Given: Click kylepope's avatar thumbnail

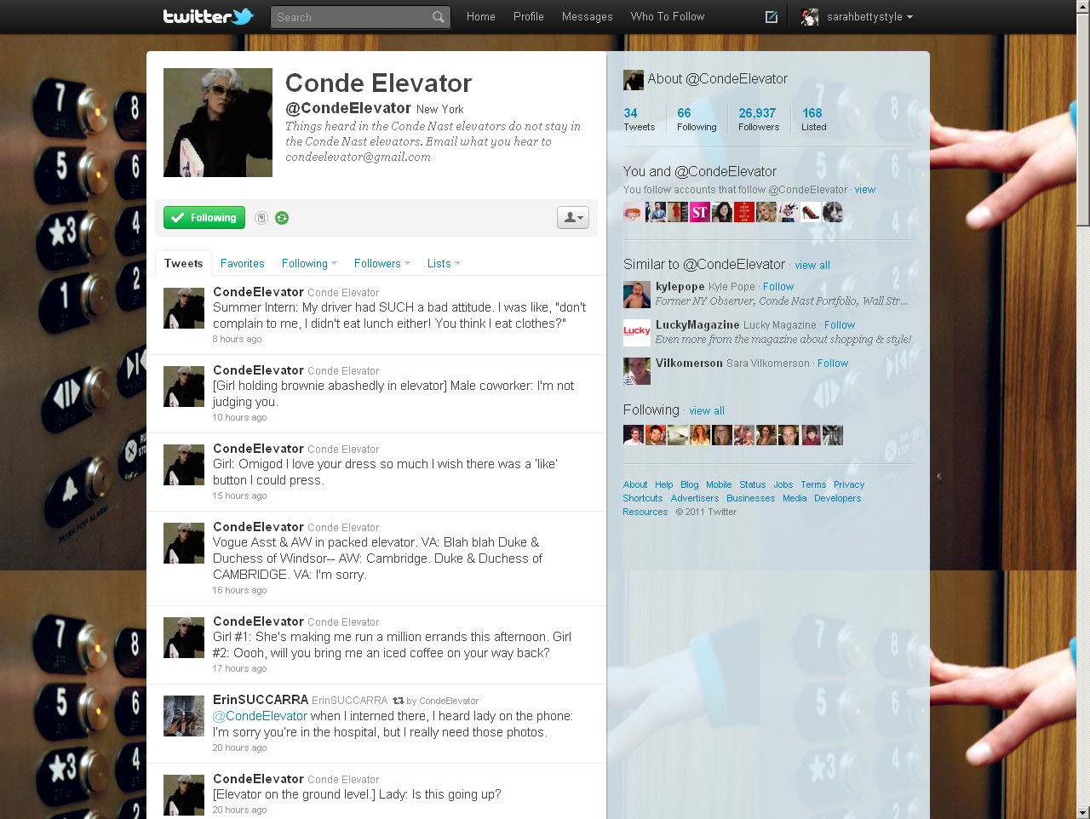Looking at the screenshot, I should pos(637,295).
